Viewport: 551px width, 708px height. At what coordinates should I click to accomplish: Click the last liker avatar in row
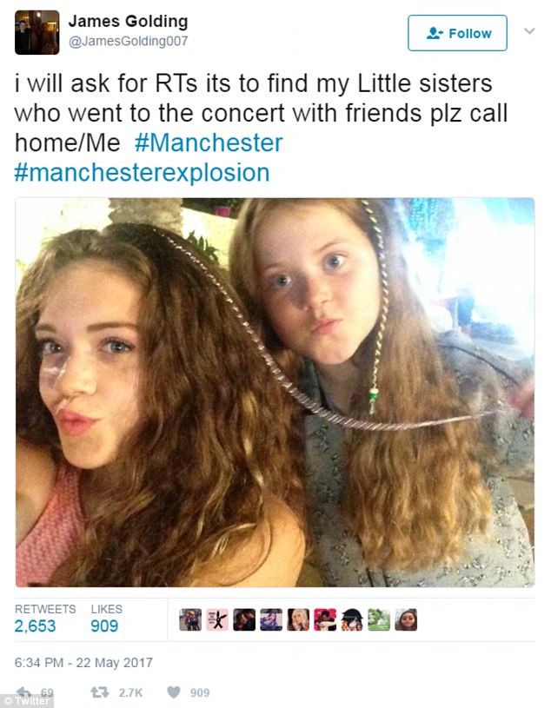coord(406,619)
